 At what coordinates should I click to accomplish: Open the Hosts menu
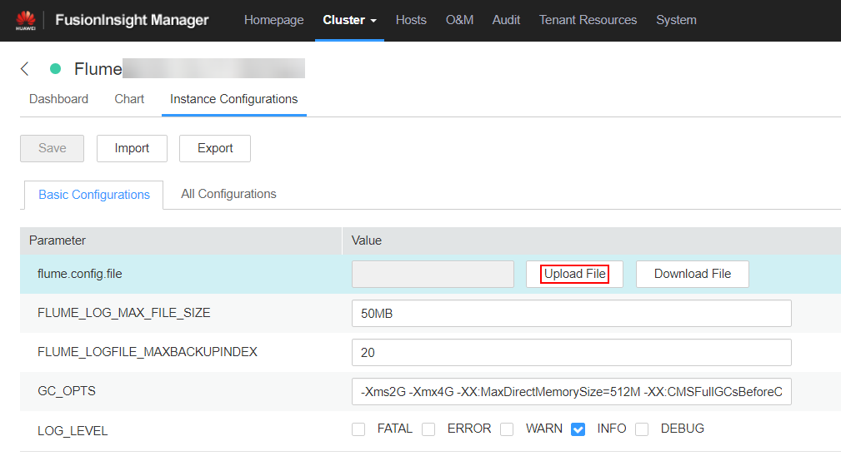(x=411, y=20)
